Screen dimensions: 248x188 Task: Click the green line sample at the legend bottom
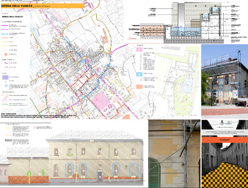(5, 104)
